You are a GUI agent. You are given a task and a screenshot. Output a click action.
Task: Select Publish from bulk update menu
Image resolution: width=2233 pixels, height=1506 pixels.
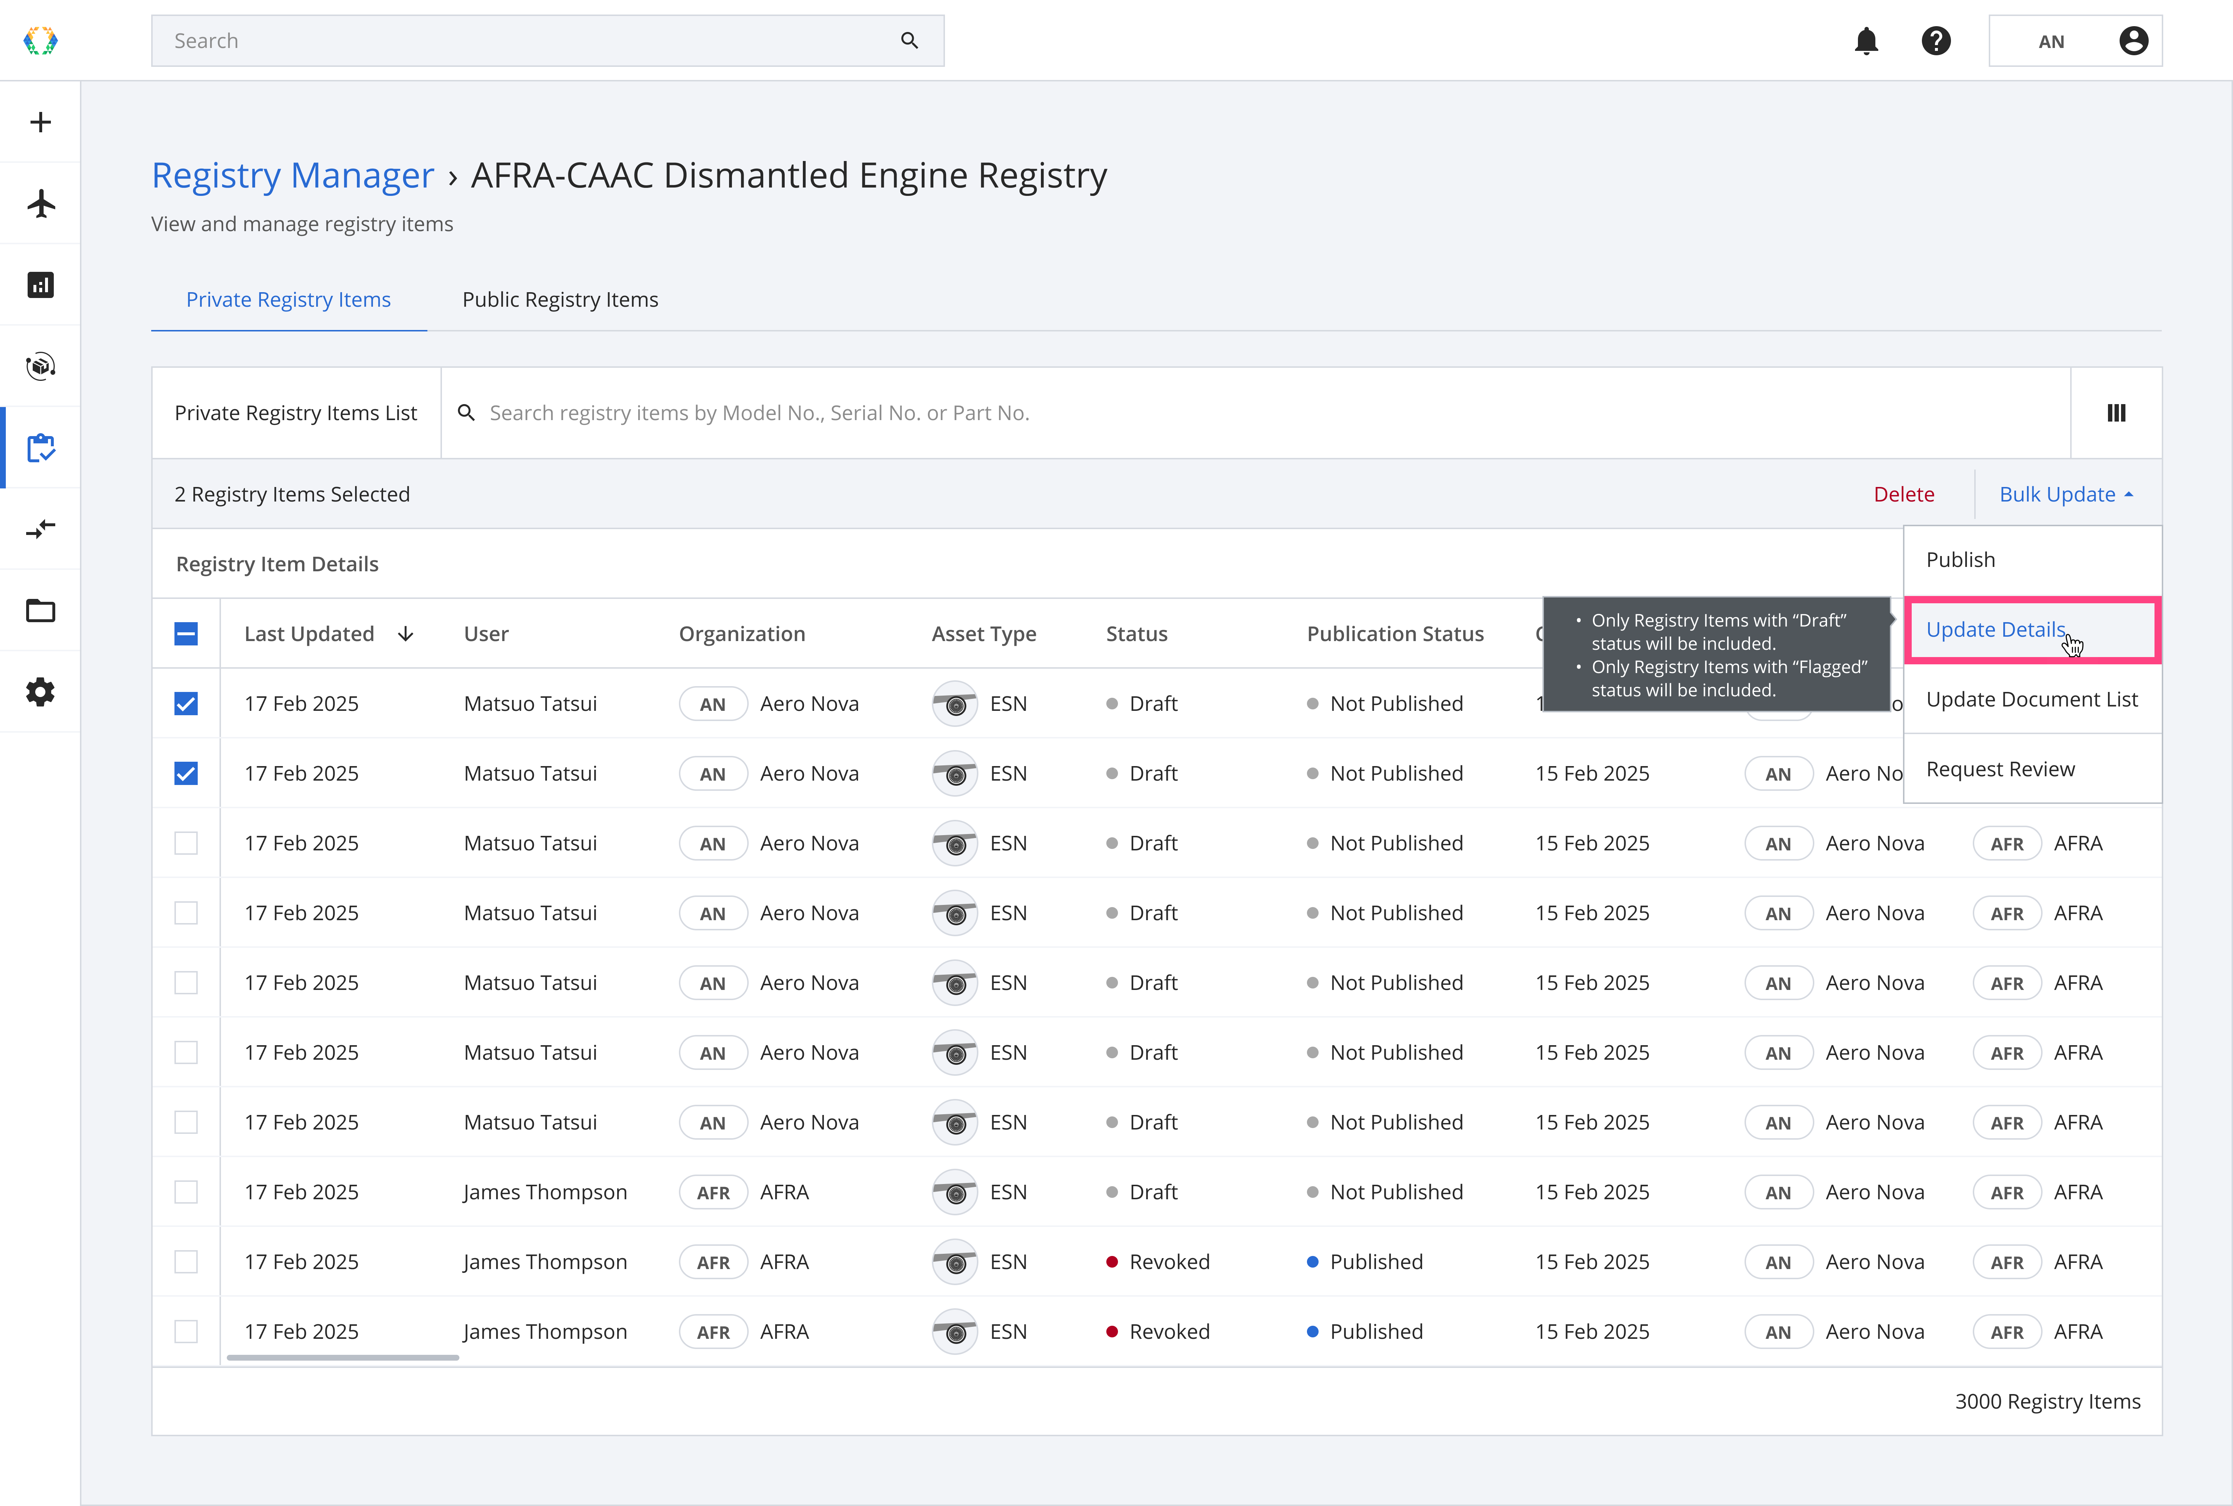[1960, 560]
